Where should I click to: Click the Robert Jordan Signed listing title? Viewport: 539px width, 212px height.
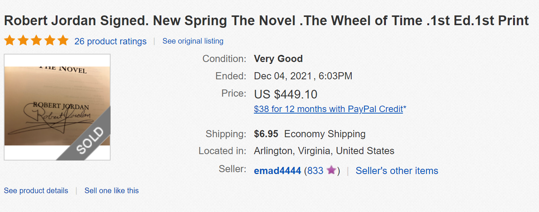pyautogui.click(x=266, y=21)
